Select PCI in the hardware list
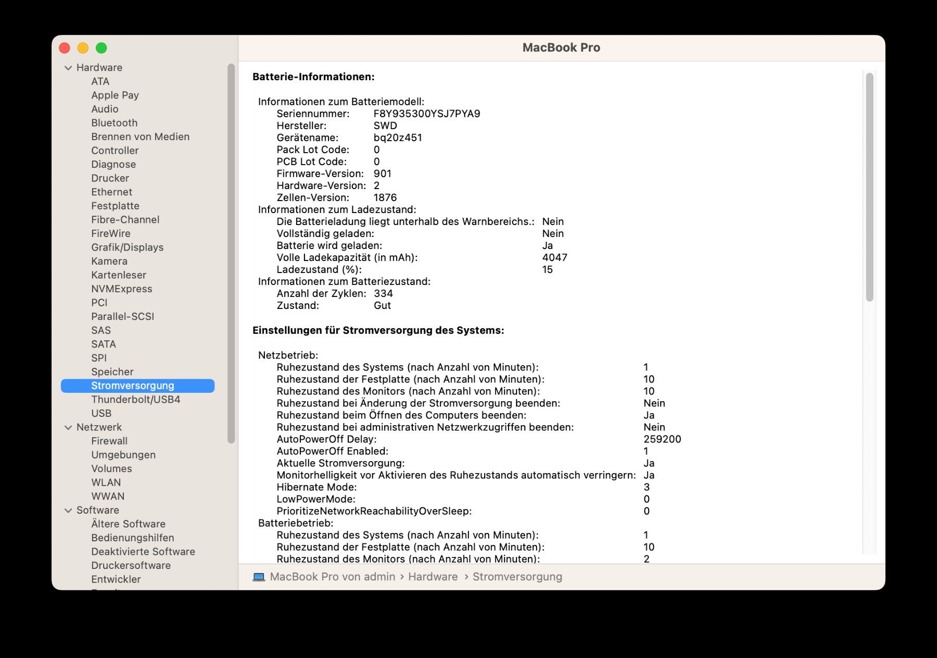Screen dimensions: 937x658 point(99,302)
